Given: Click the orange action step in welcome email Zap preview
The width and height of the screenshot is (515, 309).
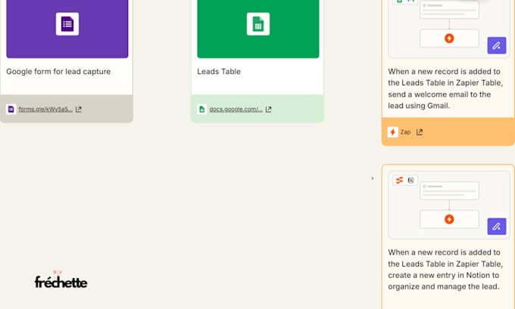Looking at the screenshot, I should 449,39.
